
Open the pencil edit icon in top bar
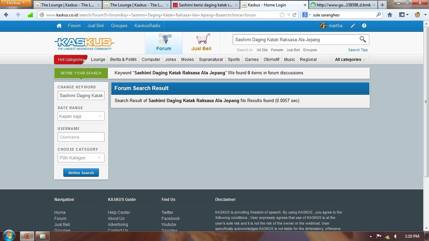point(353,26)
